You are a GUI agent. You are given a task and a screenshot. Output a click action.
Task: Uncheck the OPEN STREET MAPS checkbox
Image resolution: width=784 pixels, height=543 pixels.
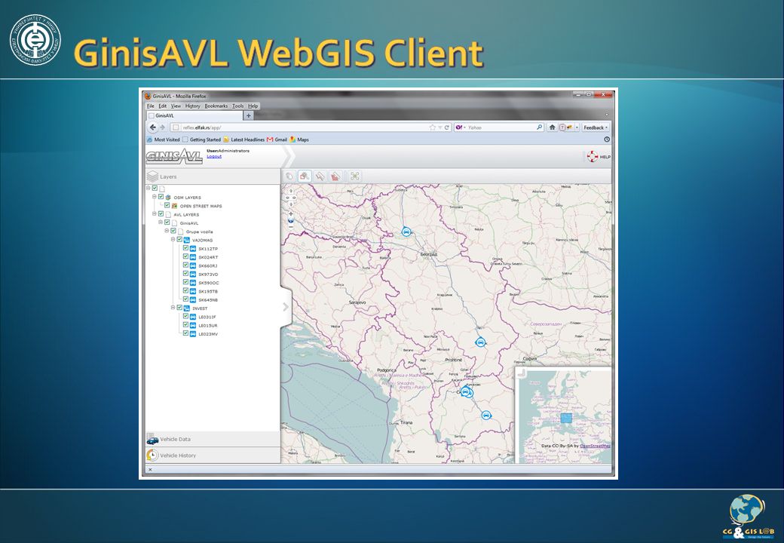[167, 205]
